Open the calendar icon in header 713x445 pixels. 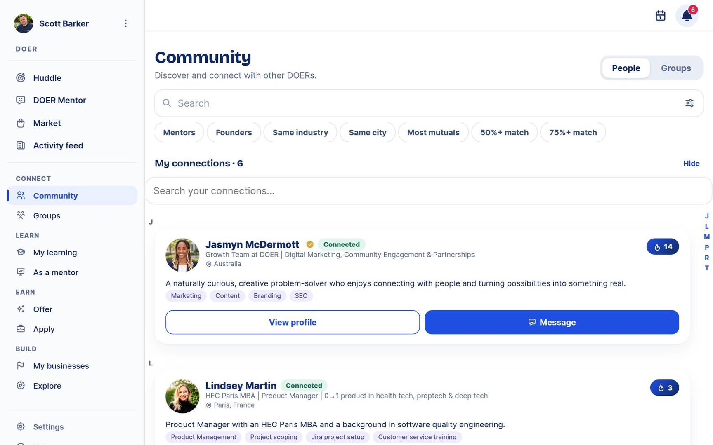pos(660,16)
